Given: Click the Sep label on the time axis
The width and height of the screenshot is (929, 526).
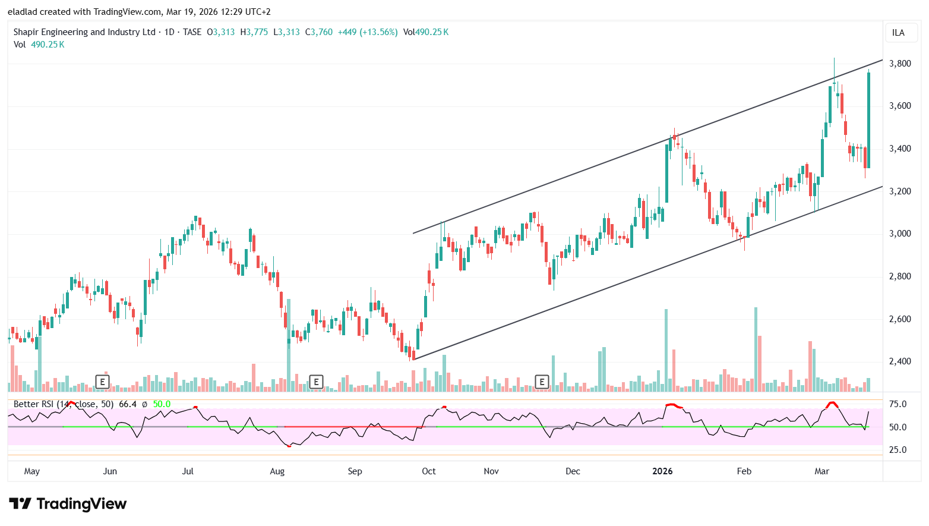Looking at the screenshot, I should point(355,471).
